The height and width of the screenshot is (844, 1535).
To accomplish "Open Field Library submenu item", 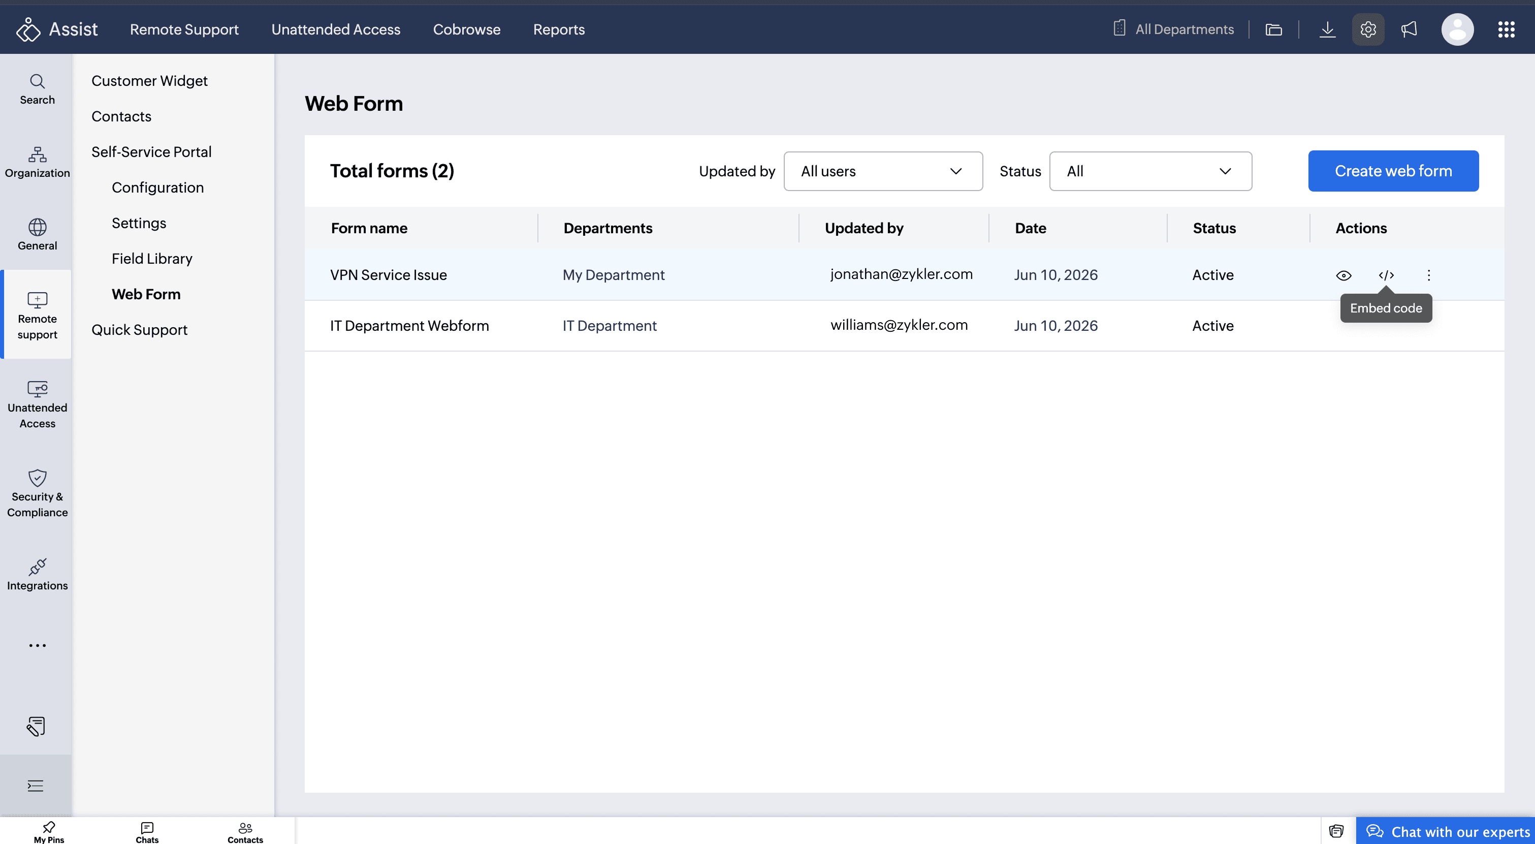I will point(152,259).
